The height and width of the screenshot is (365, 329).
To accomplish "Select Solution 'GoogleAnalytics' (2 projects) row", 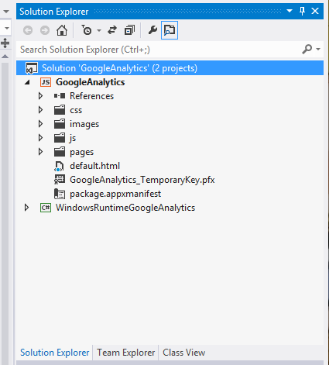I will (x=170, y=68).
